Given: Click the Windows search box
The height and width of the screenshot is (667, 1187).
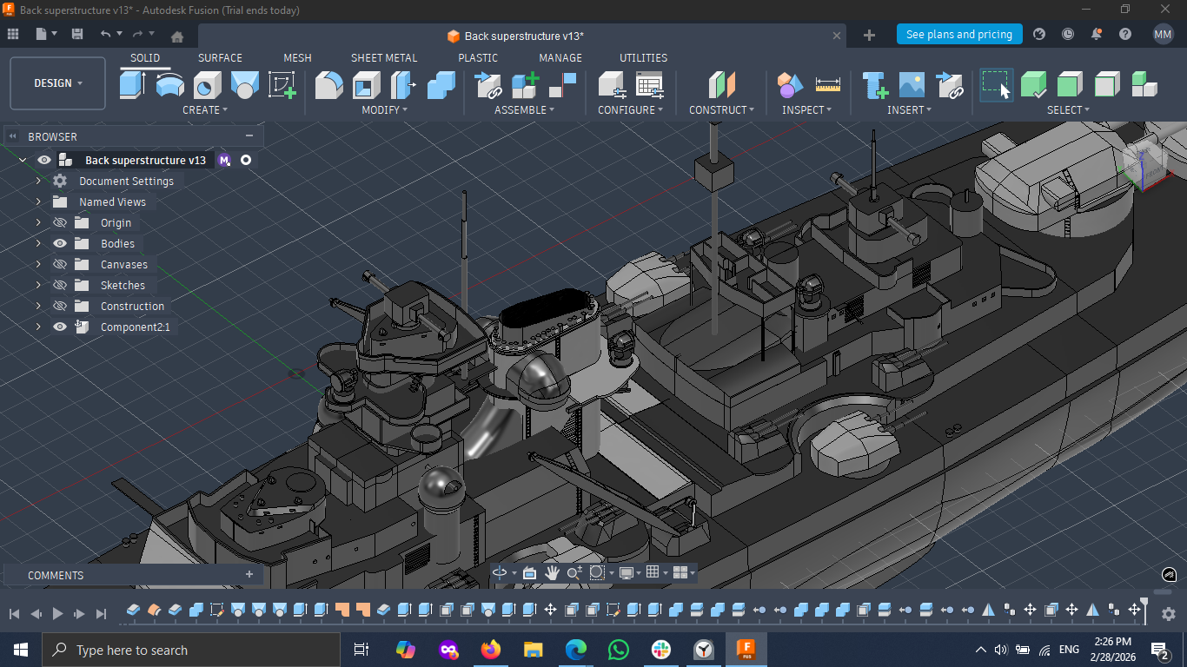Looking at the screenshot, I should coord(191,650).
